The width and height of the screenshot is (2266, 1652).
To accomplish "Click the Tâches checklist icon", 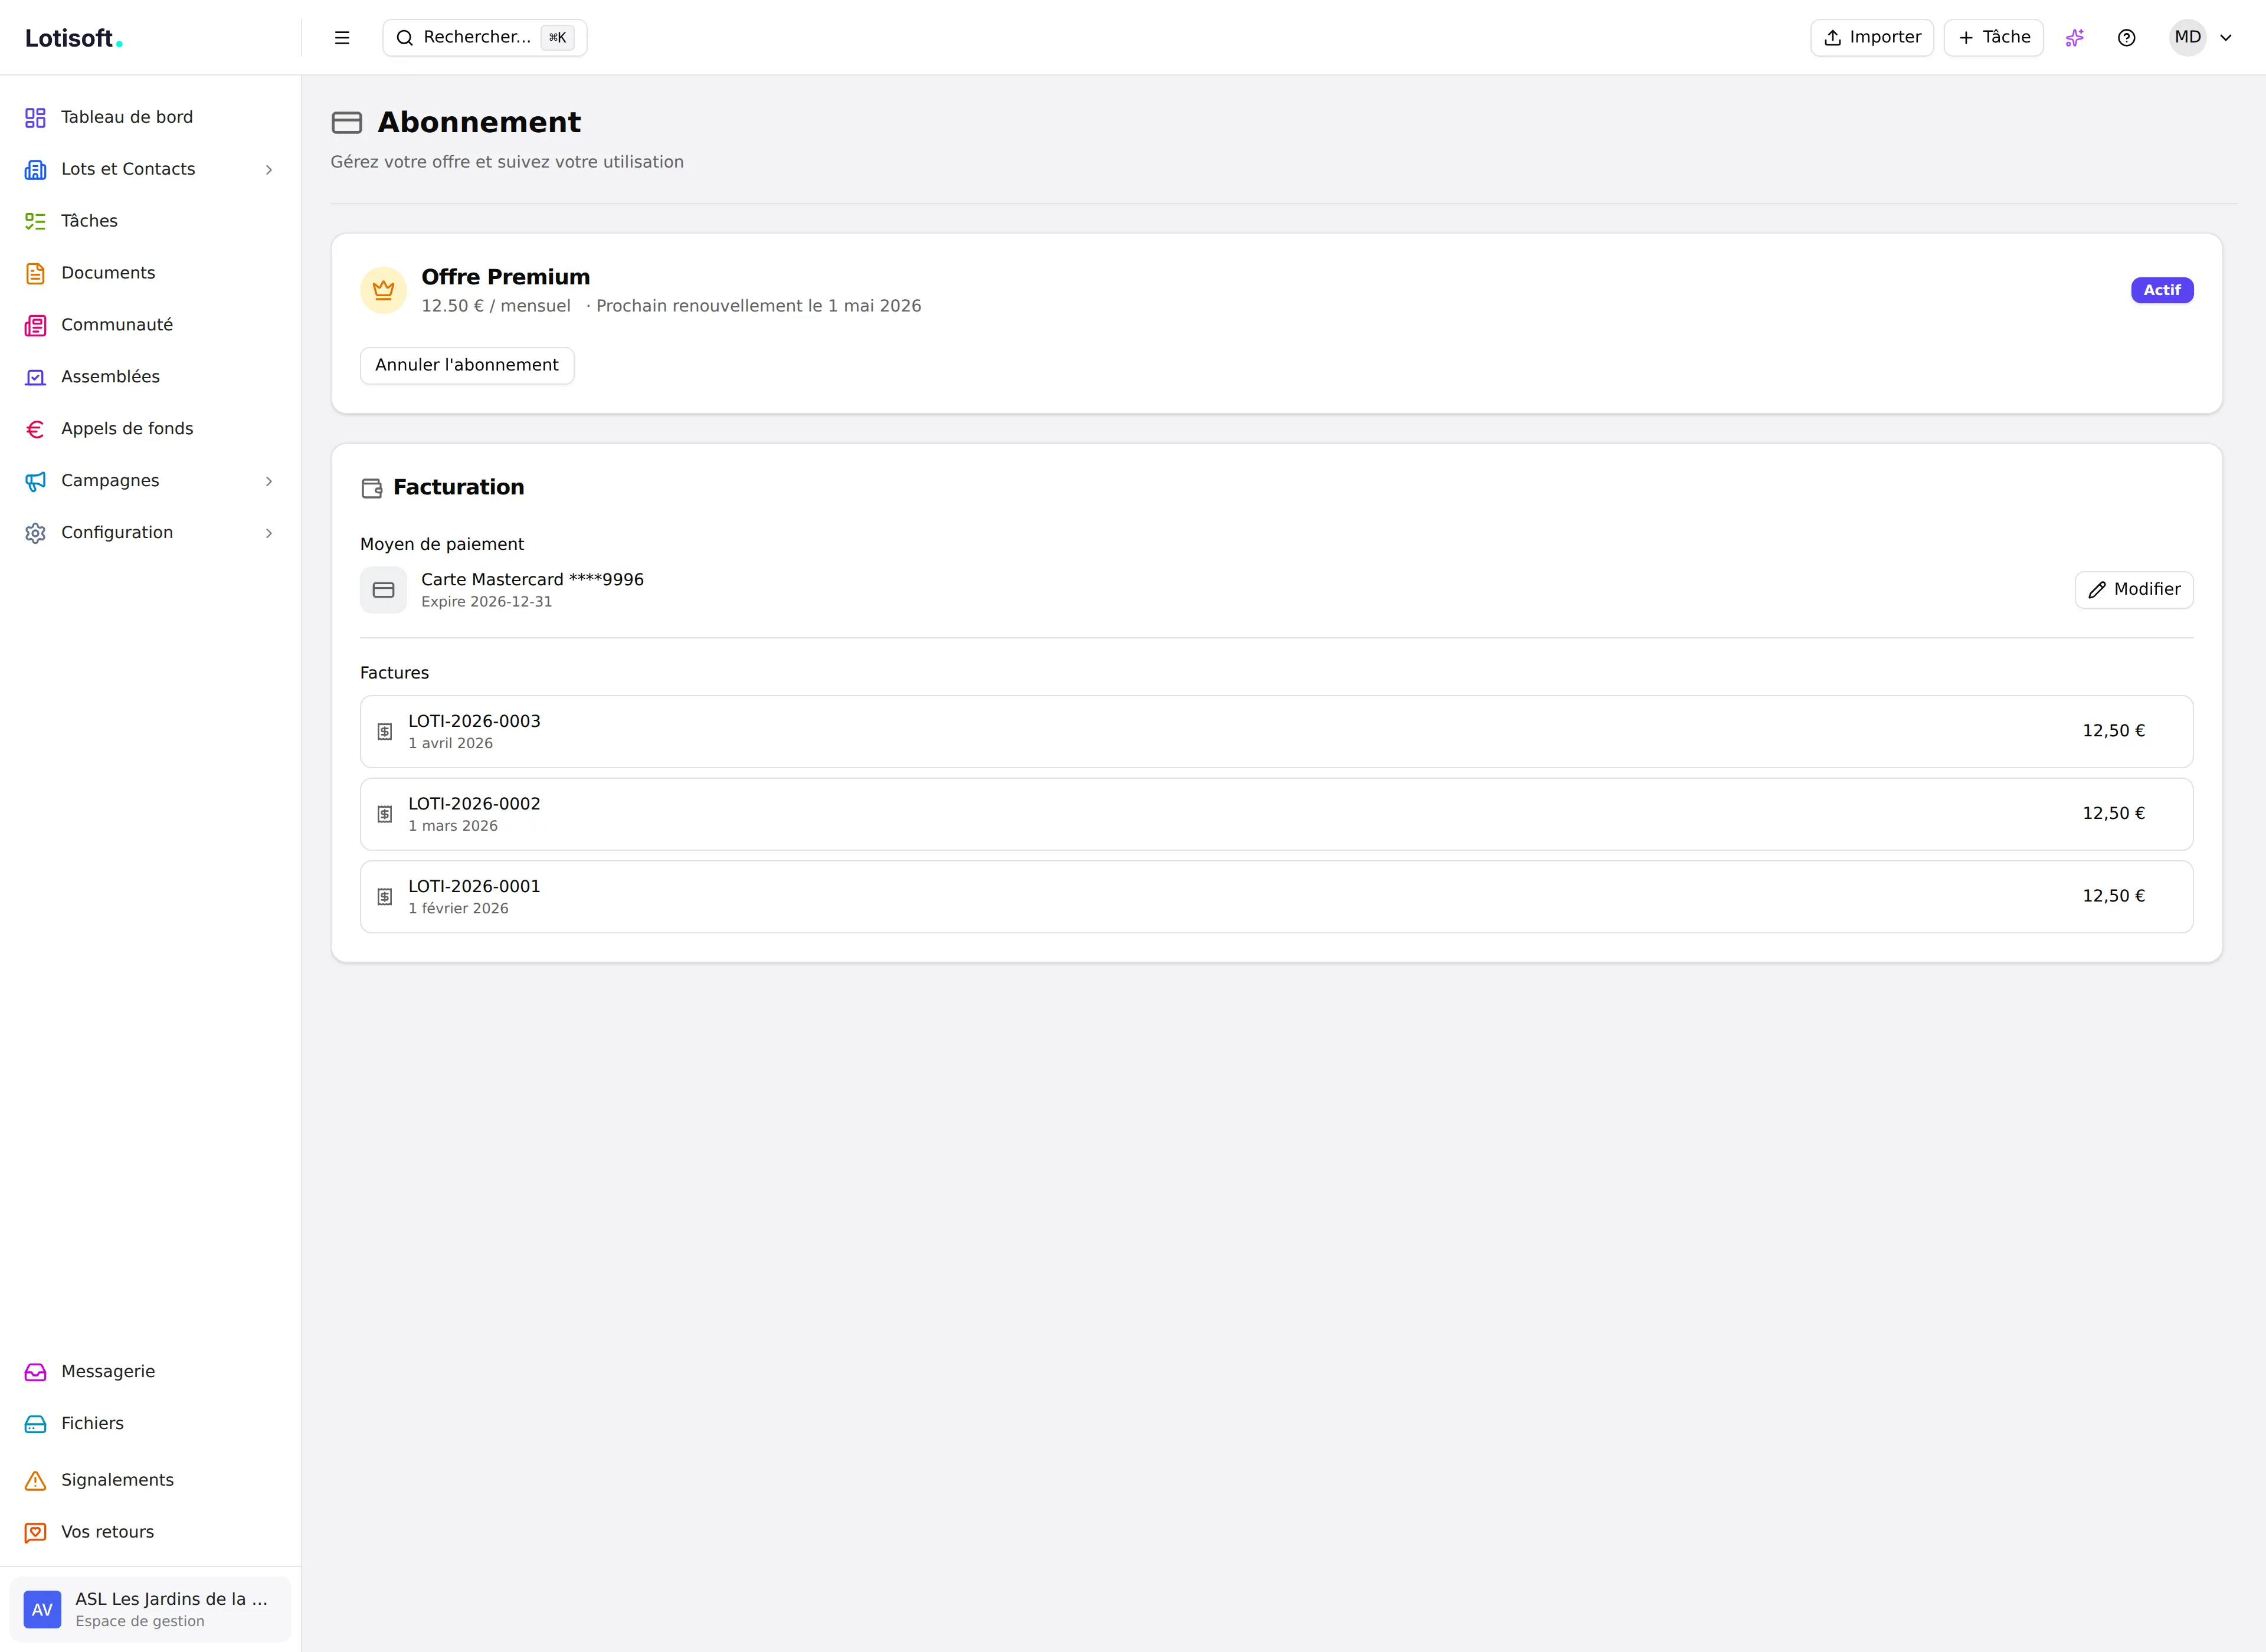I will [36, 222].
